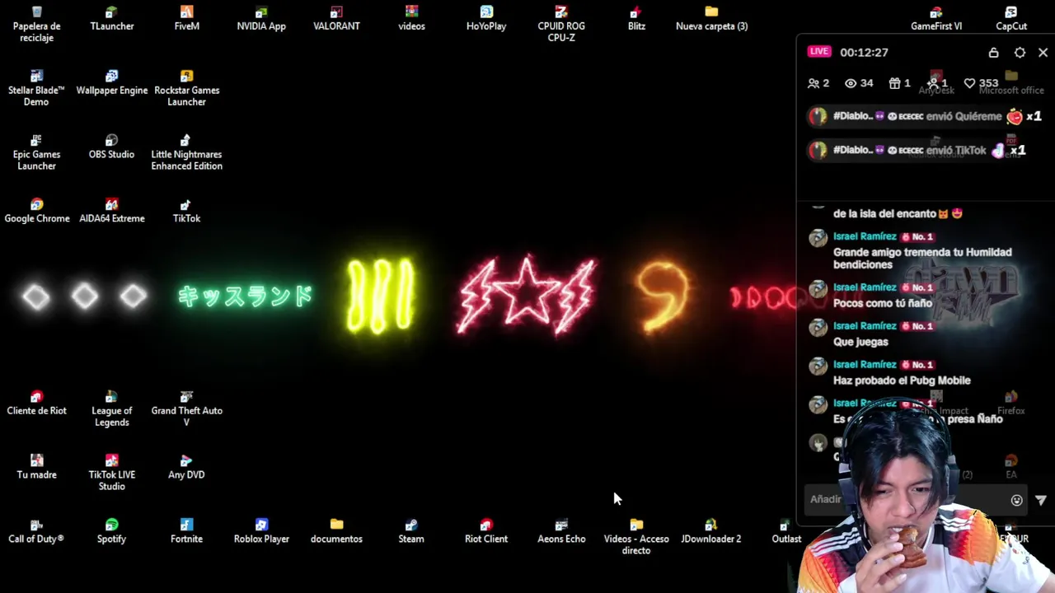Open the videos archive icon
This screenshot has width=1055, height=593.
pyautogui.click(x=411, y=18)
